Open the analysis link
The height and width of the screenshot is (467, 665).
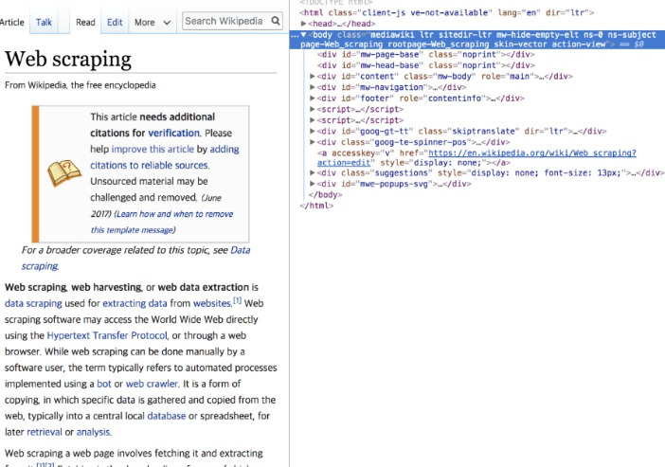[93, 432]
